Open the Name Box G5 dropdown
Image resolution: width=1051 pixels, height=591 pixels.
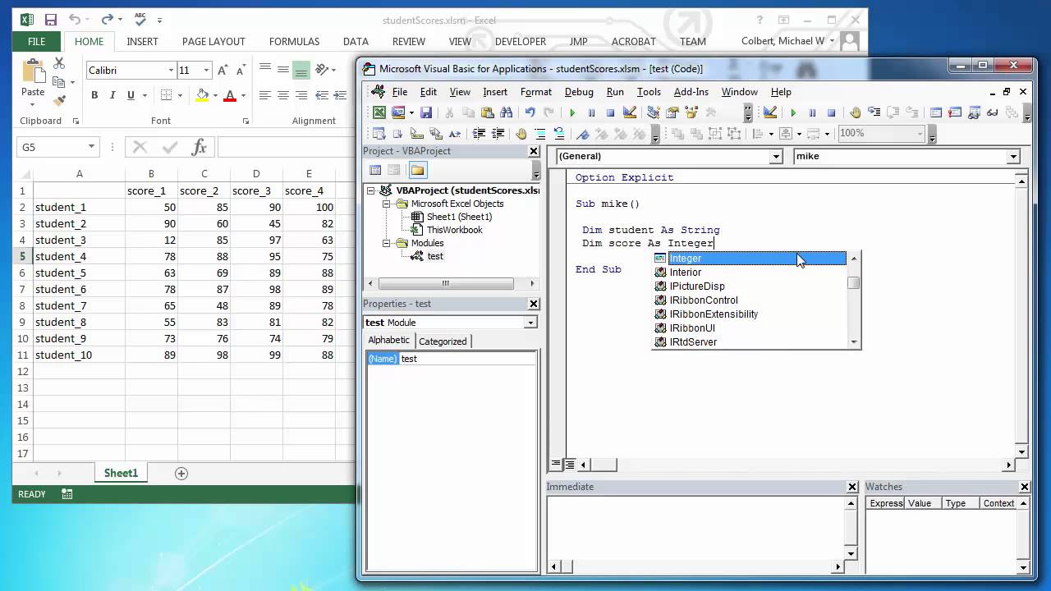coord(91,147)
